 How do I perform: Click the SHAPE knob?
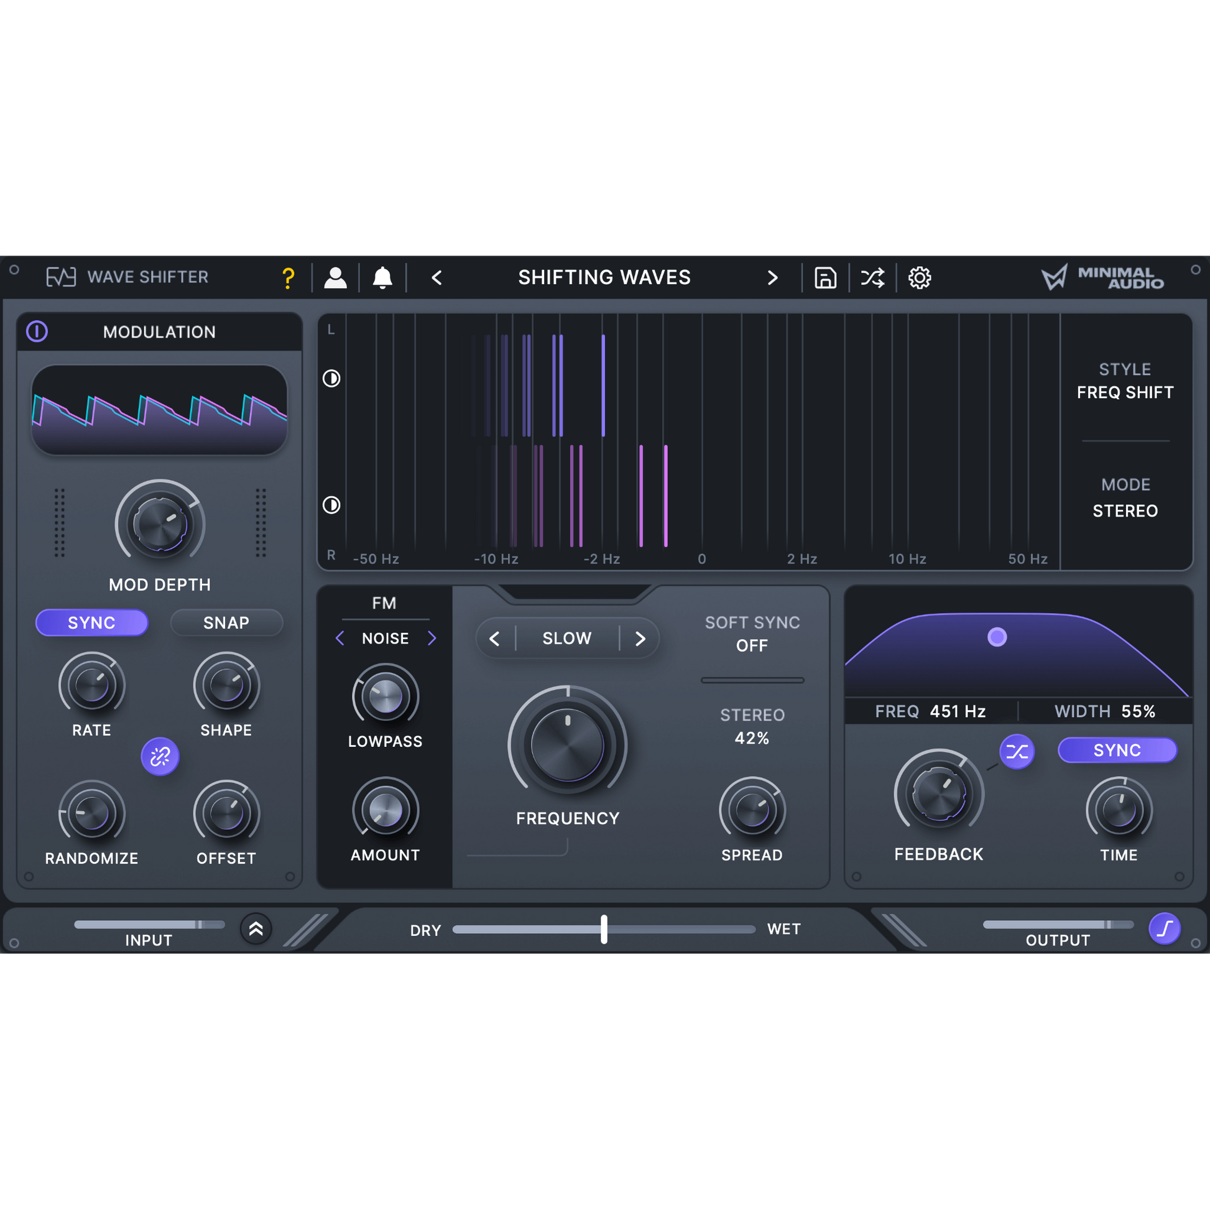(x=226, y=685)
